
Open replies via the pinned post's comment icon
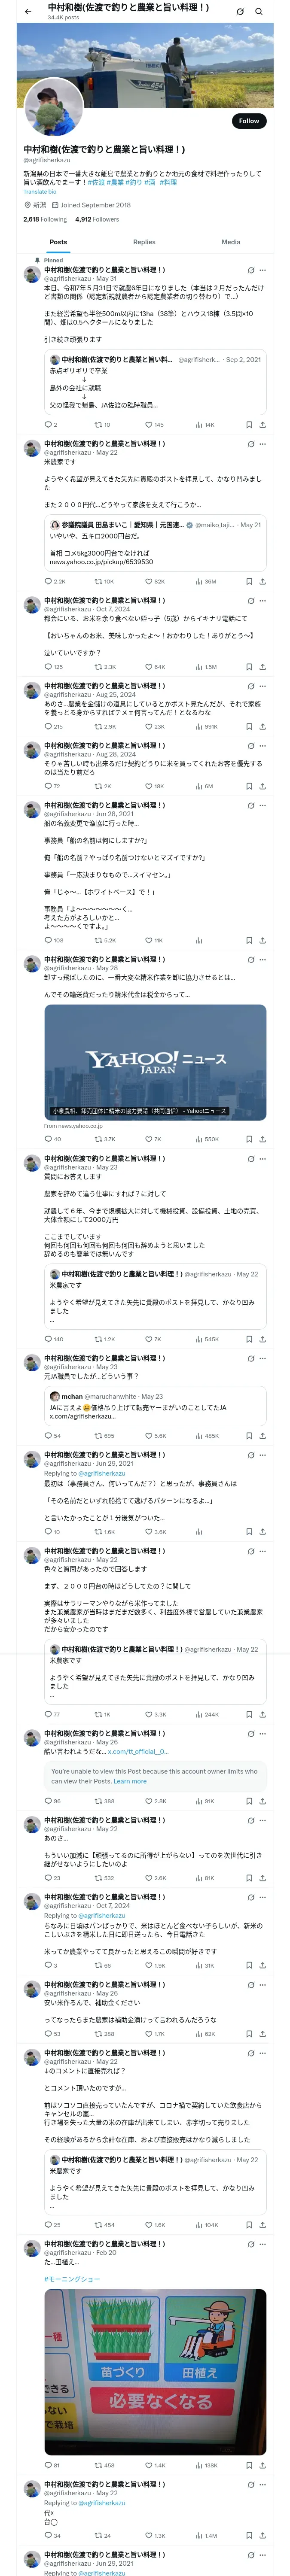tap(47, 425)
